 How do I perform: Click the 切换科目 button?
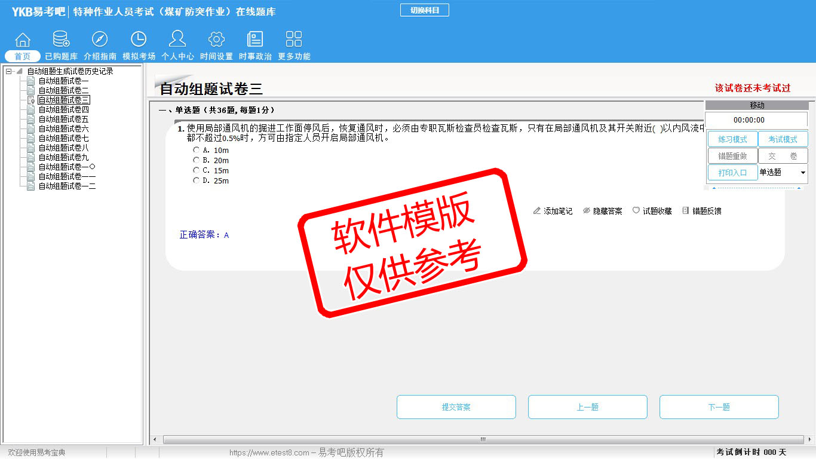pyautogui.click(x=424, y=10)
